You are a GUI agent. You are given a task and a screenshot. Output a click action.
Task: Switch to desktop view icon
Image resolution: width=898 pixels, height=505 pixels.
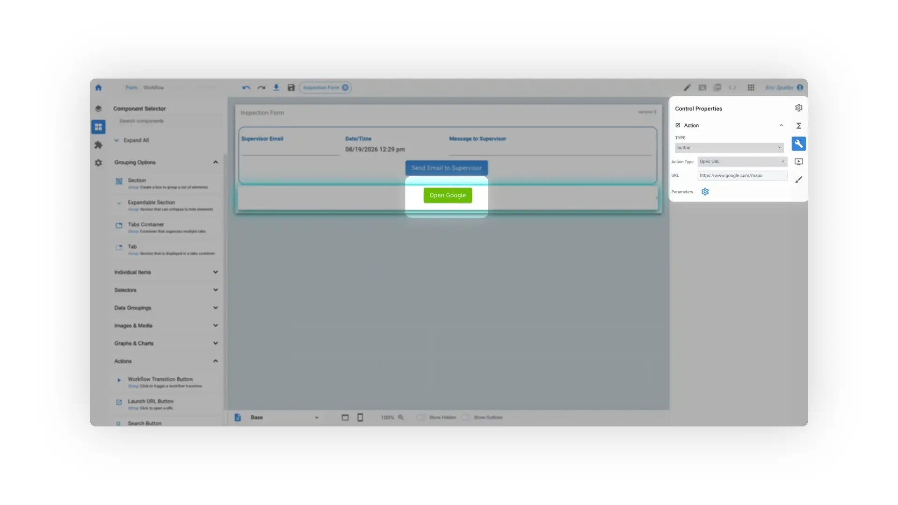pyautogui.click(x=345, y=418)
